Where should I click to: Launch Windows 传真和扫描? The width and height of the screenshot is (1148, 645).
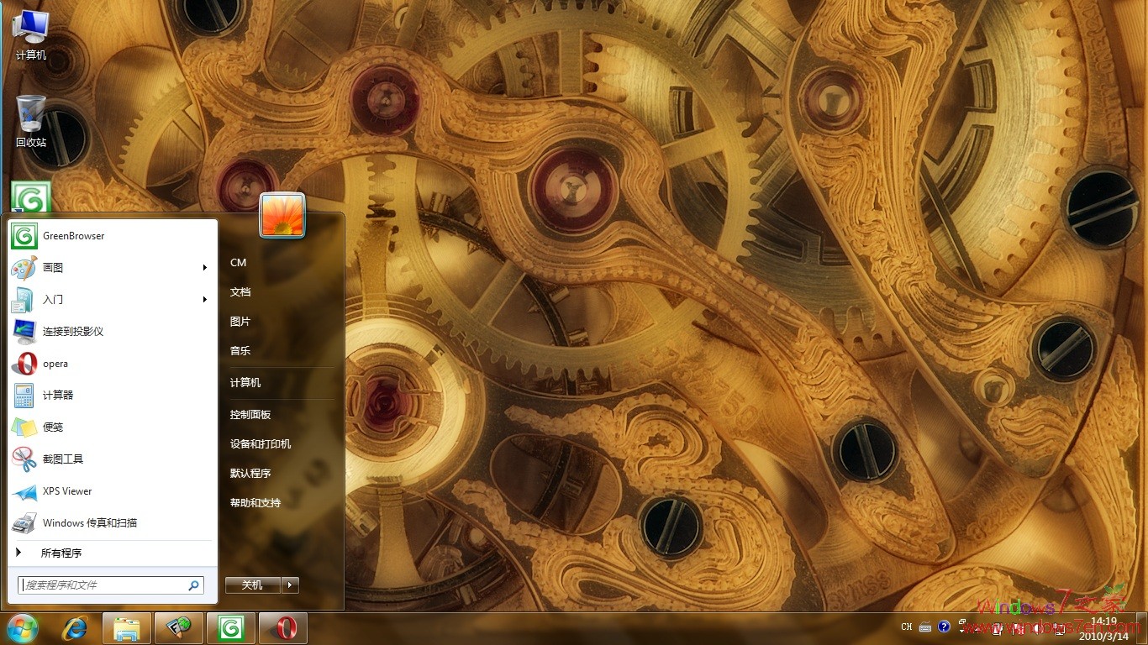[89, 522]
